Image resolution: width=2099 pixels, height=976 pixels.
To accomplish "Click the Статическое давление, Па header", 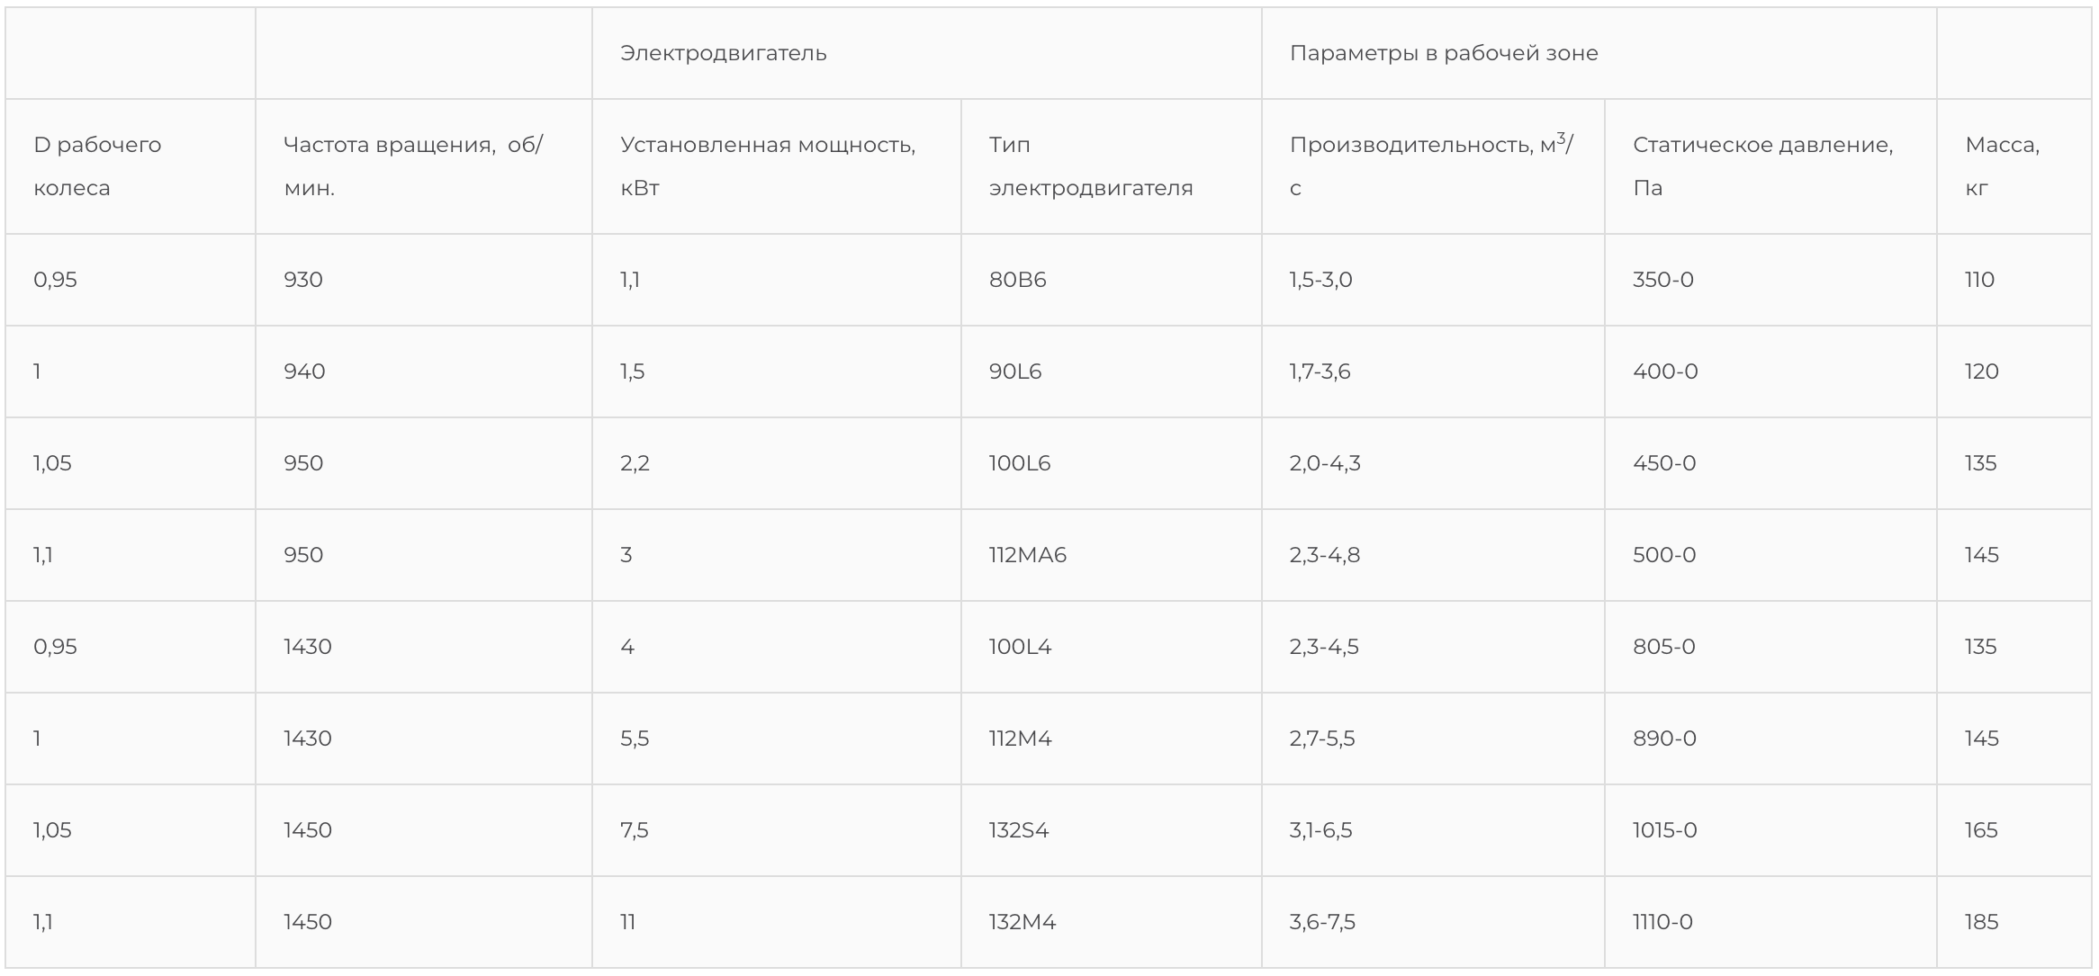I will [x=1761, y=166].
